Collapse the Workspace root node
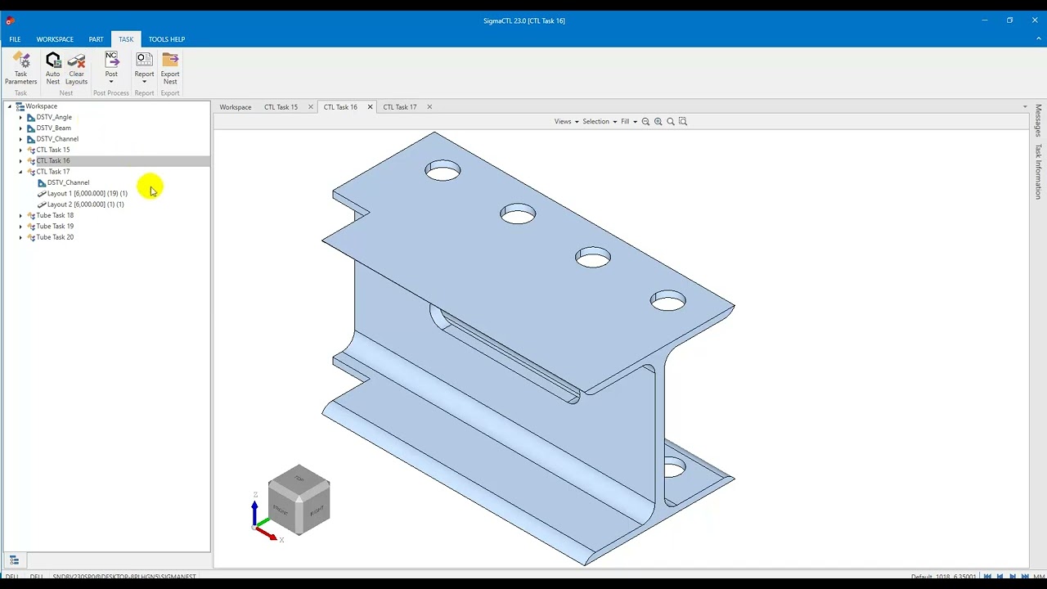 [x=10, y=106]
